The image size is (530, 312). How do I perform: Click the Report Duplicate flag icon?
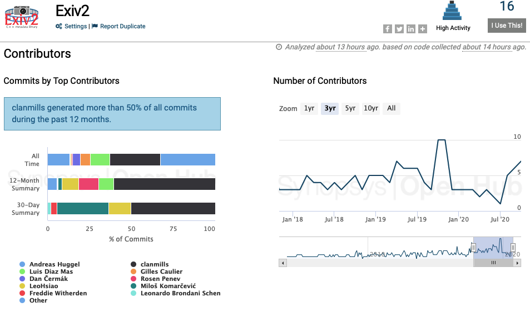pos(95,26)
